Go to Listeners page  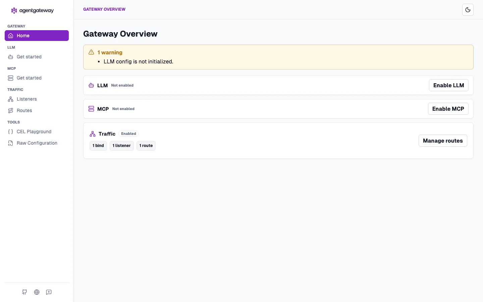coord(37,99)
